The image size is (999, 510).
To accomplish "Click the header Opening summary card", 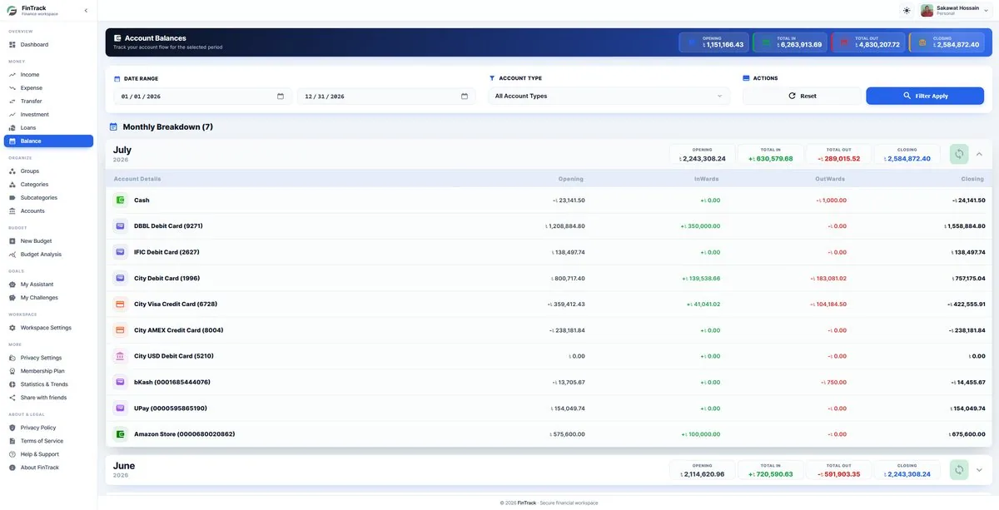I will click(714, 42).
